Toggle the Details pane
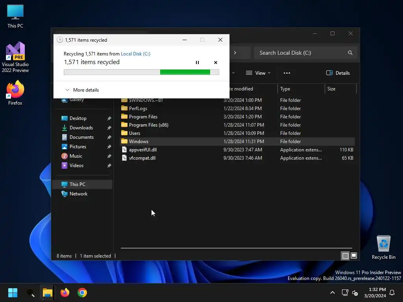This screenshot has height=302, width=403. 338,73
